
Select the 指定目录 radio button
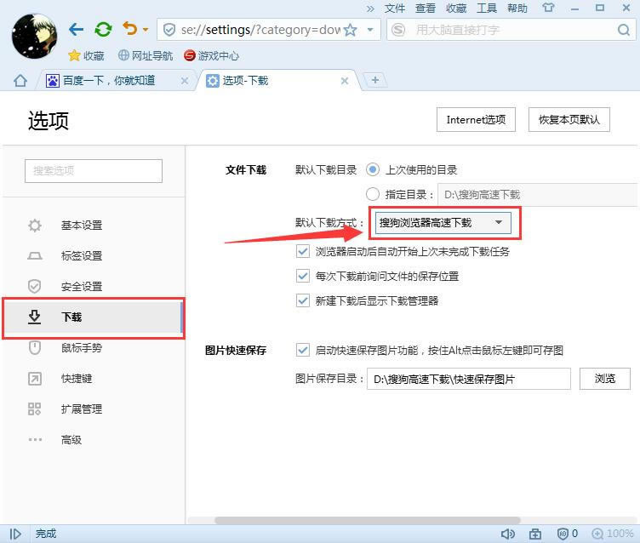pyautogui.click(x=372, y=194)
